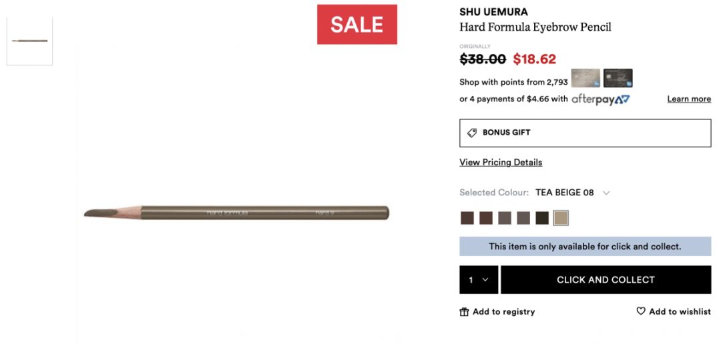Open the quantity dropdown showing 1

pos(479,280)
